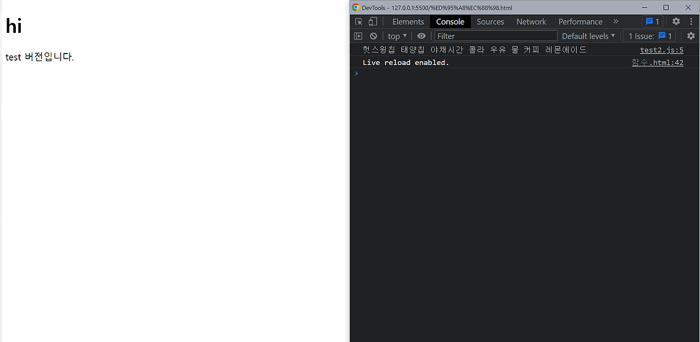The width and height of the screenshot is (700, 342).
Task: Open the console settings gear
Action: (690, 36)
